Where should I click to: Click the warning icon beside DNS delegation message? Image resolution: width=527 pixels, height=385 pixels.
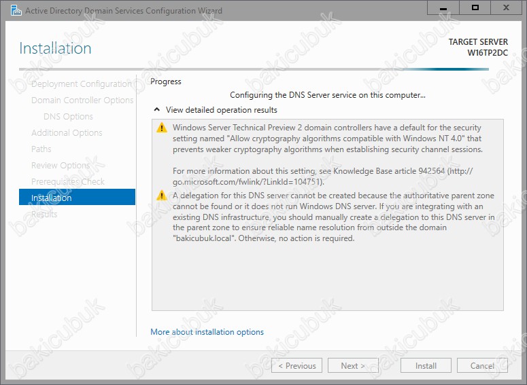(x=162, y=196)
